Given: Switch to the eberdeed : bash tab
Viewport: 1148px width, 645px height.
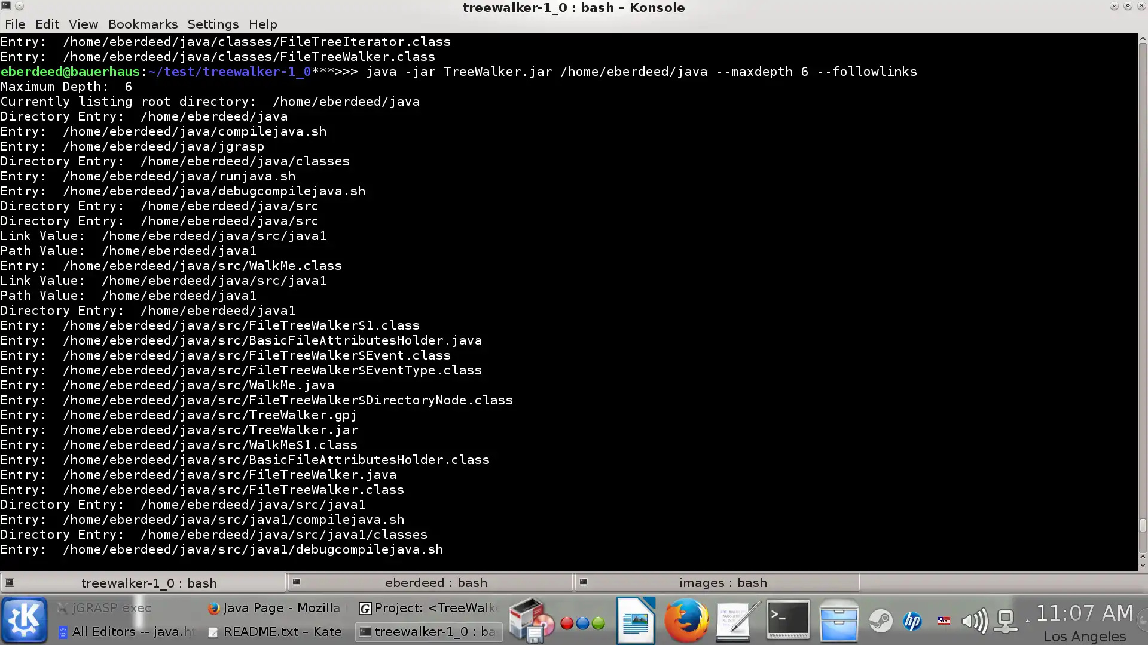Looking at the screenshot, I should coord(435,582).
